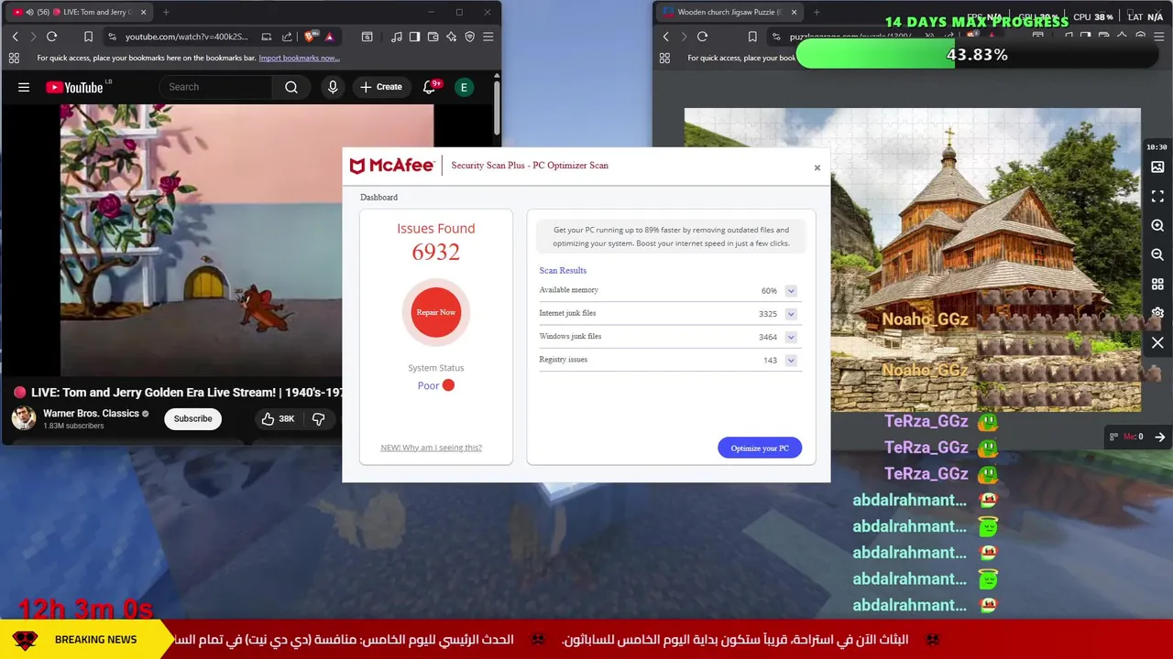This screenshot has width=1173, height=659.
Task: Close the McAfee scan dialog
Action: (817, 167)
